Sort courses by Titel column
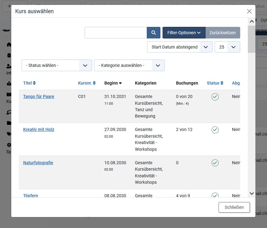The height and width of the screenshot is (228, 267). [x=30, y=83]
